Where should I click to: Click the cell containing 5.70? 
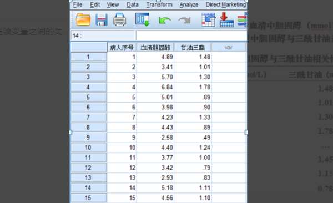(x=155, y=77)
